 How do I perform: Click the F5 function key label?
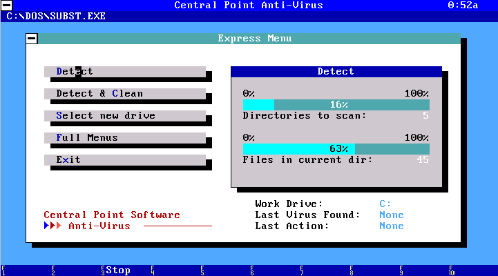point(202,270)
